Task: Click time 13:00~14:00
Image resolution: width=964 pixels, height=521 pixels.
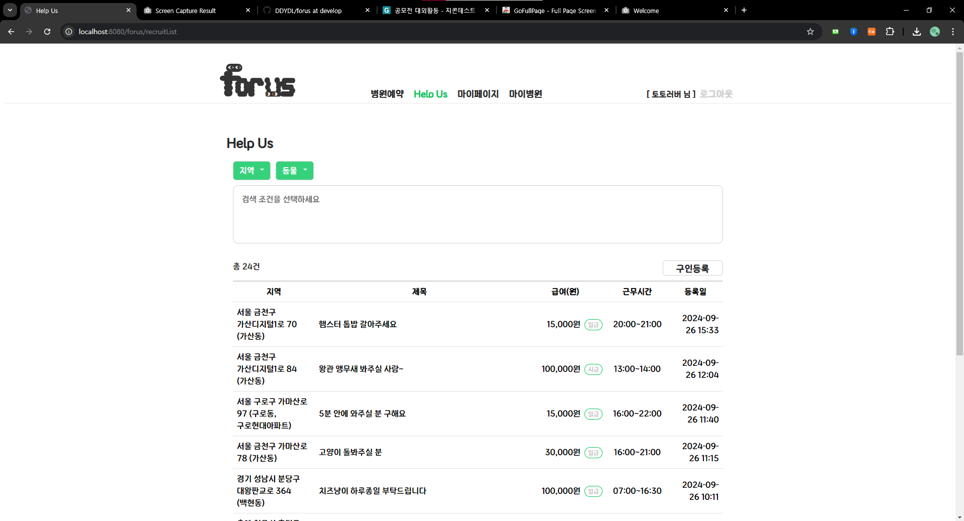Action: (x=637, y=369)
